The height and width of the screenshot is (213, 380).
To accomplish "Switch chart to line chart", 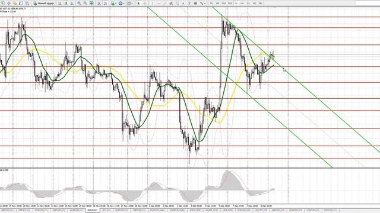I will (x=72, y=4).
